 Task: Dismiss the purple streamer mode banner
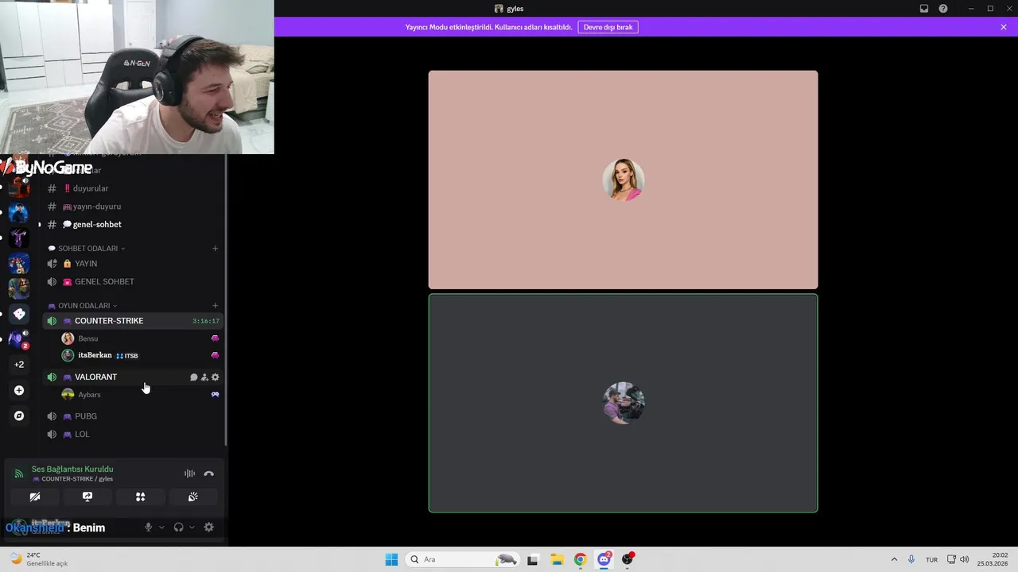point(1004,27)
